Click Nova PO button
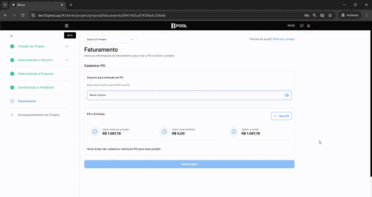 [282, 116]
